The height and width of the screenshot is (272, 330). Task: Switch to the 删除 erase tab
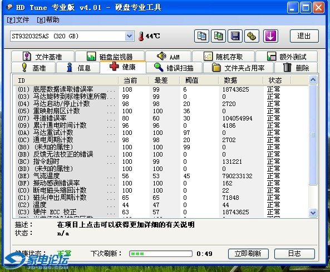point(296,68)
